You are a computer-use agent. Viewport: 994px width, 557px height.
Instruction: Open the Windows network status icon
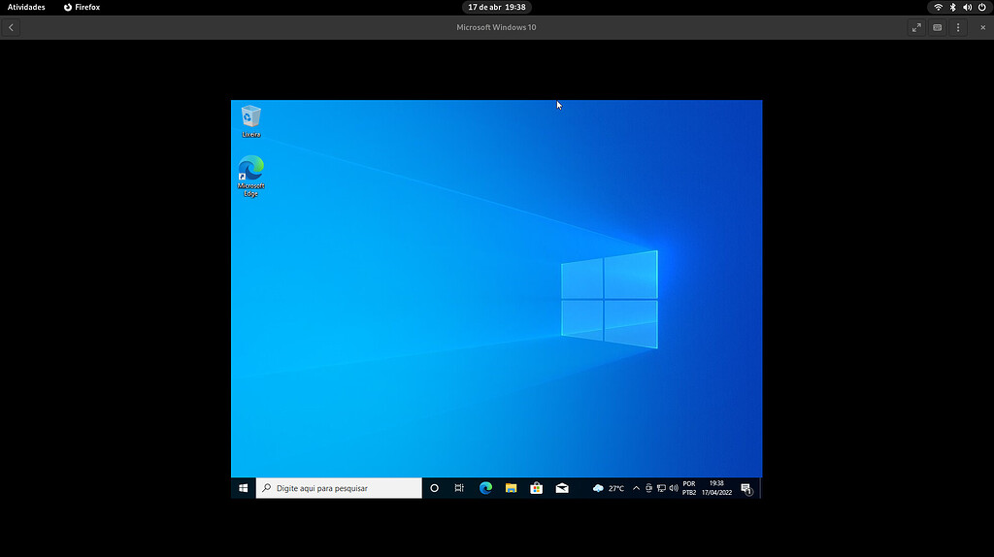(x=661, y=488)
